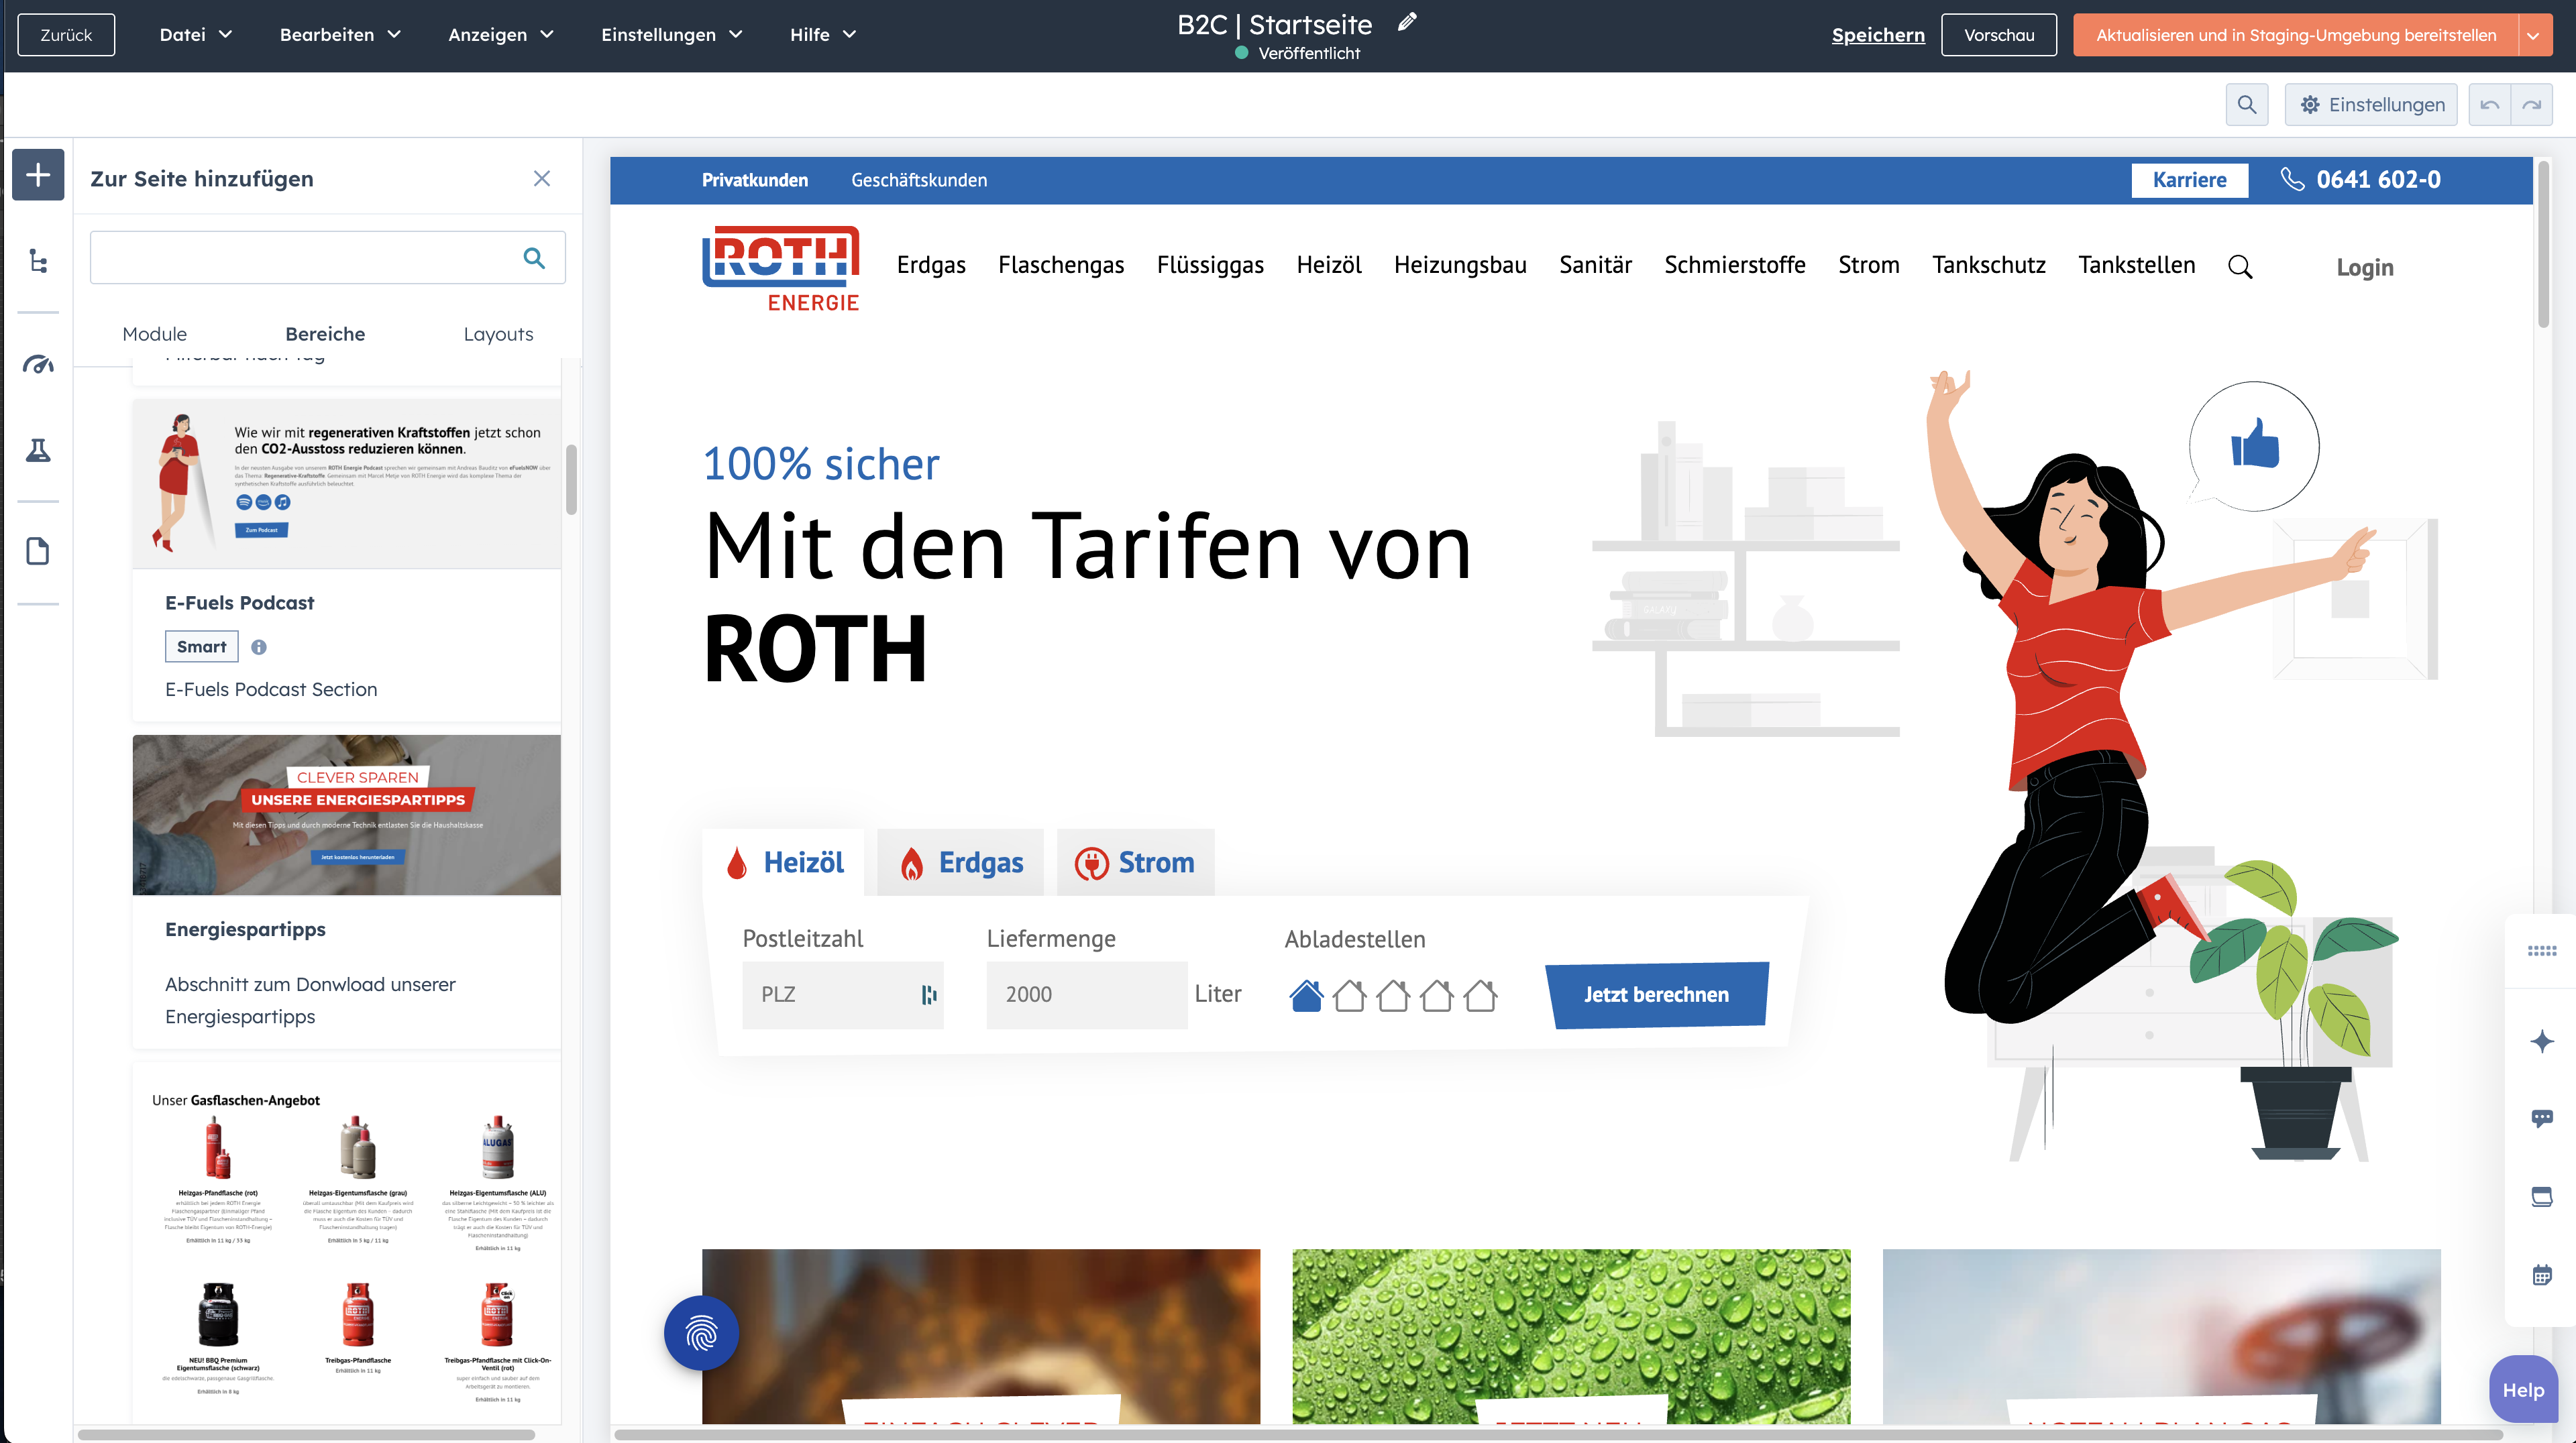Open the Datei dropdown menu
This screenshot has height=1443, width=2576.
(x=196, y=35)
